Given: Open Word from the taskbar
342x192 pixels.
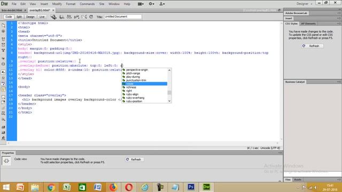Looking at the screenshot, I should click(x=98, y=187).
